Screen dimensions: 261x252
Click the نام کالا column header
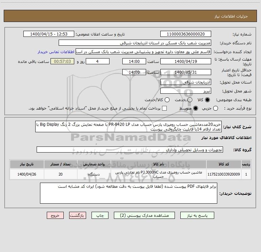(159, 164)
